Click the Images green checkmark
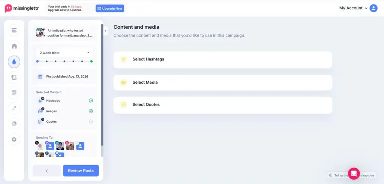384x184 pixels. coord(91,111)
